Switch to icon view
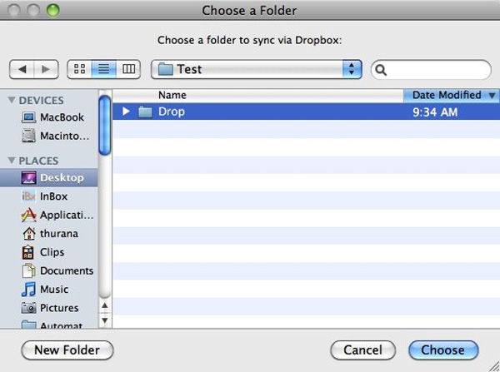 (x=79, y=69)
